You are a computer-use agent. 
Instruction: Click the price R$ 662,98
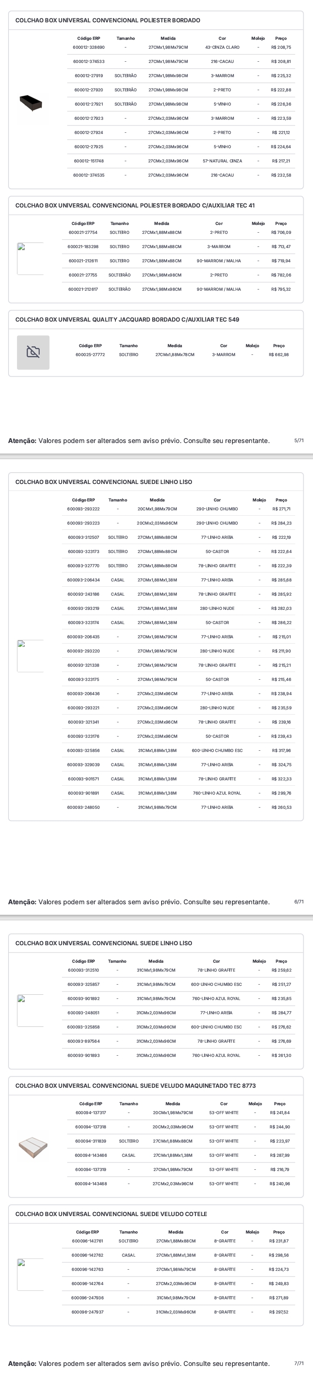point(279,355)
